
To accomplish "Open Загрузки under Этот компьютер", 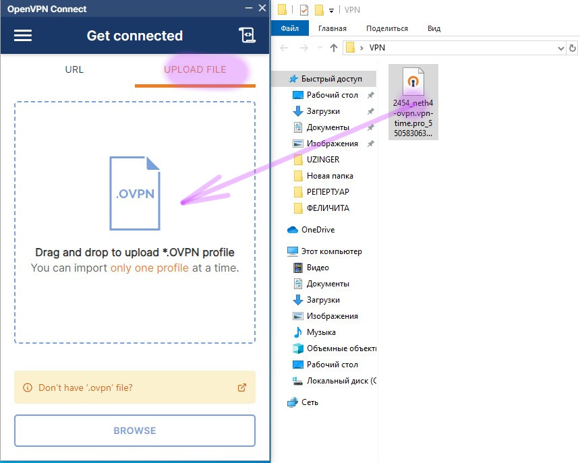I will pos(323,300).
